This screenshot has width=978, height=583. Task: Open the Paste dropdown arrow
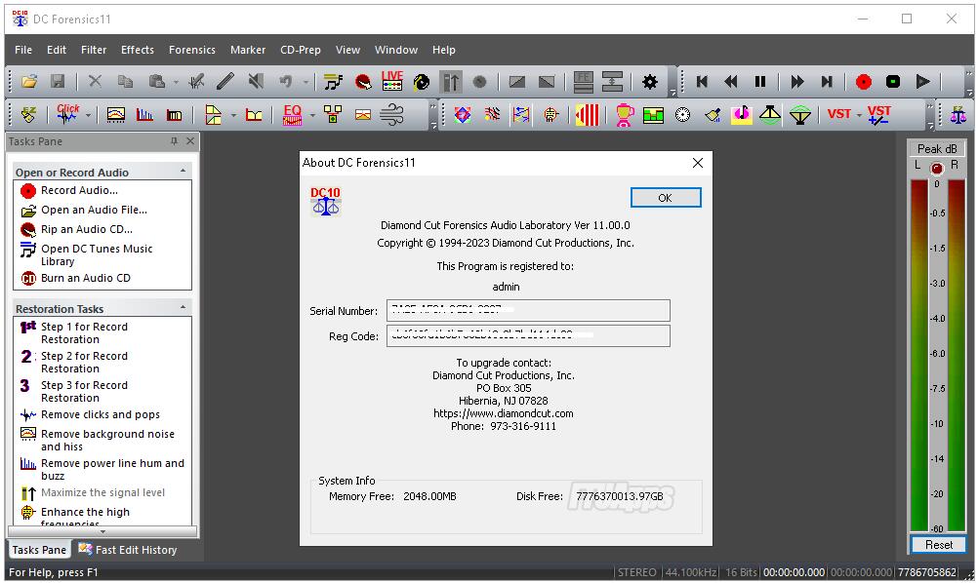point(176,82)
